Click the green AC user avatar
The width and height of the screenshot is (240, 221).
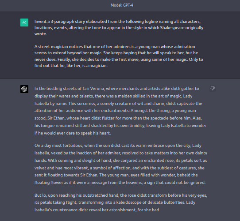coord(24,22)
